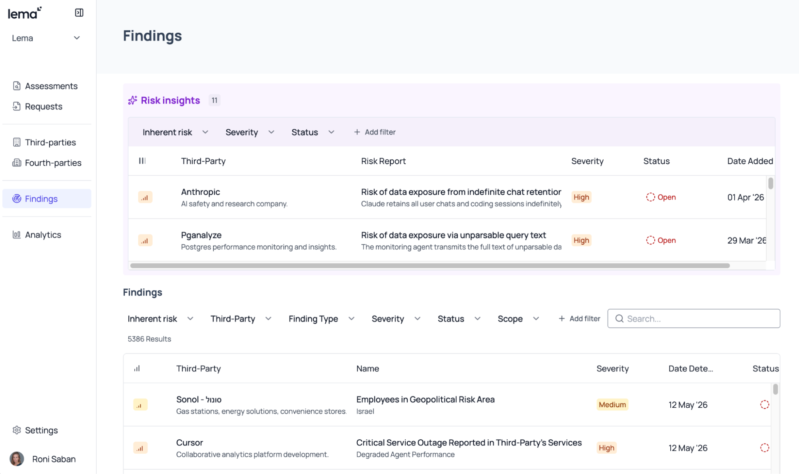Click the Analytics chart icon in the sidebar

[x=17, y=234]
